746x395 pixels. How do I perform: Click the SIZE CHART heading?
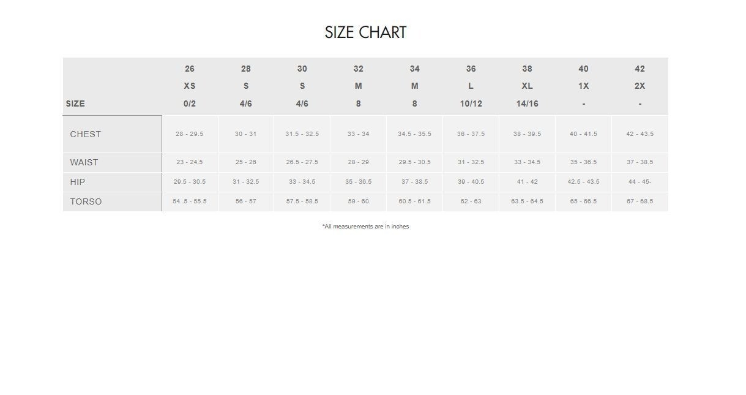click(x=365, y=32)
